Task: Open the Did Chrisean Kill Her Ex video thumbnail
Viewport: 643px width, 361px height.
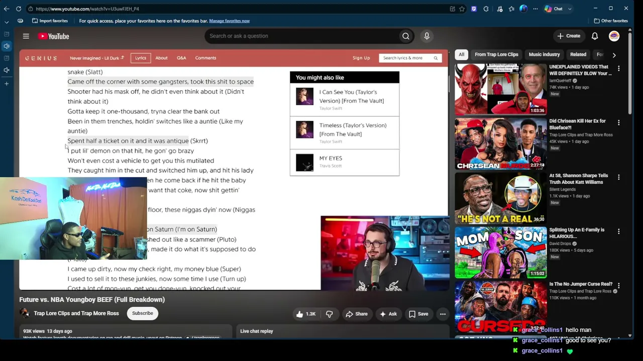Action: (500, 144)
